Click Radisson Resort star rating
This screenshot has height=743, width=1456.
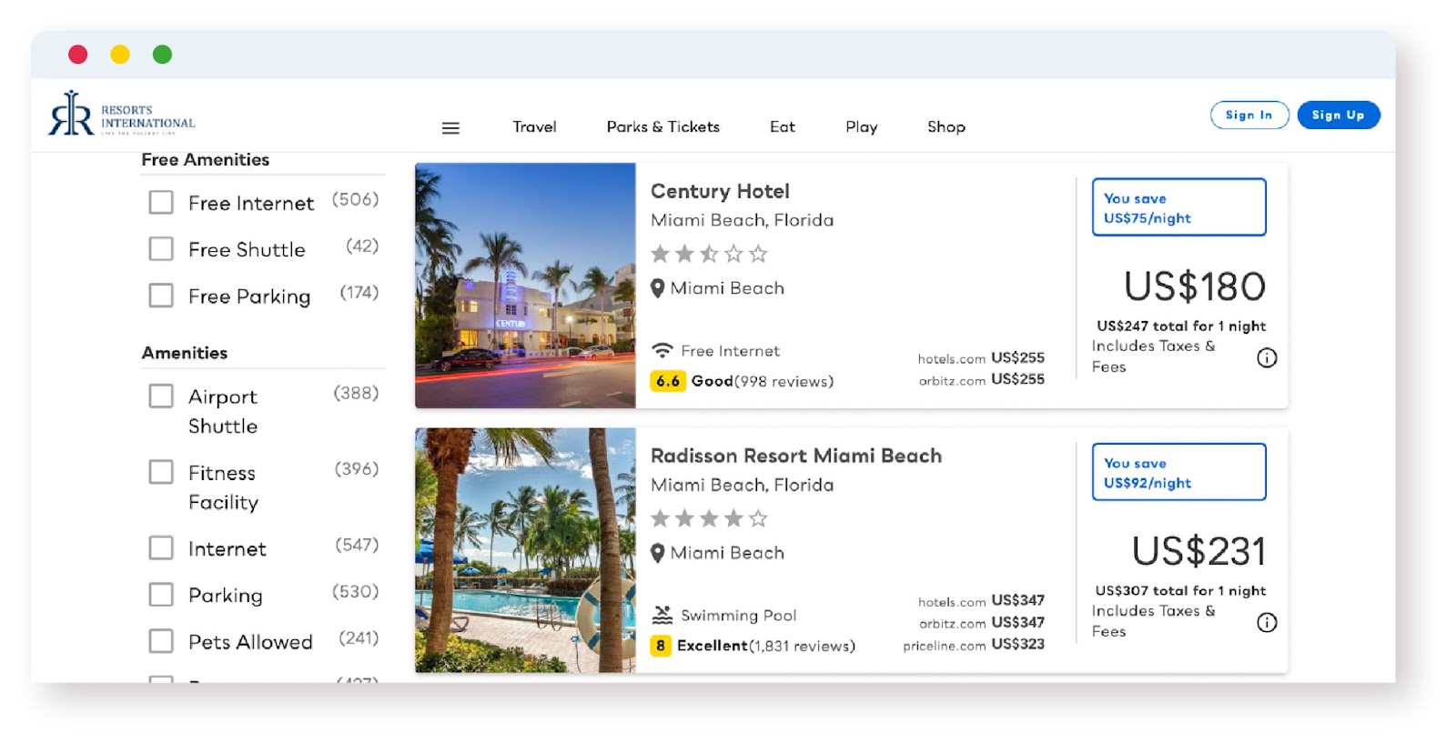point(710,518)
